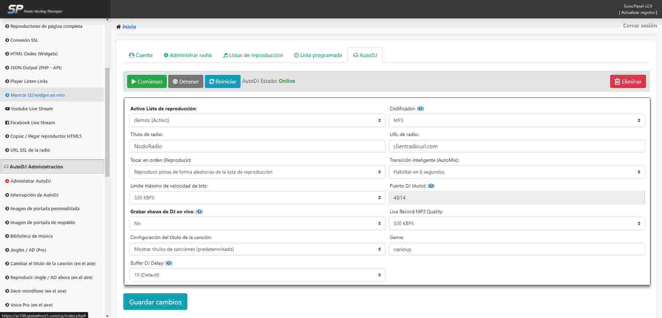
Task: Open Facebook Live Stream sidebar item
Action: point(32,122)
